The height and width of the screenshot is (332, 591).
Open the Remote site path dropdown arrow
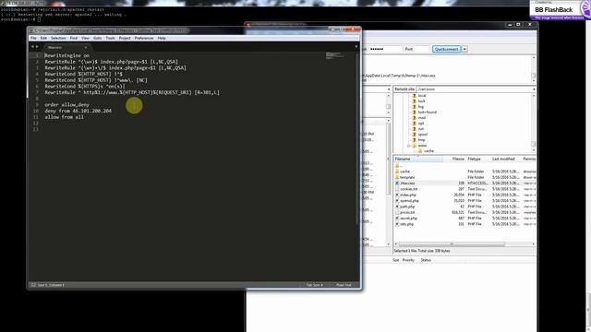point(534,89)
